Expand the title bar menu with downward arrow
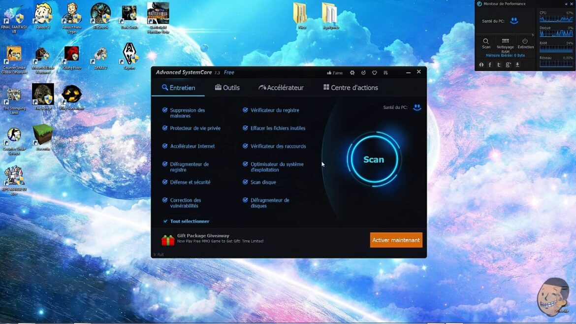This screenshot has height=324, width=576. point(386,73)
